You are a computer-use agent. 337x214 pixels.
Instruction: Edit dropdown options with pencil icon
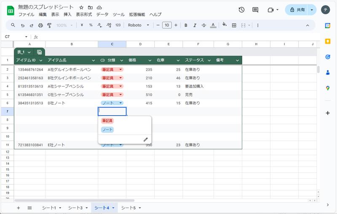coord(146,139)
